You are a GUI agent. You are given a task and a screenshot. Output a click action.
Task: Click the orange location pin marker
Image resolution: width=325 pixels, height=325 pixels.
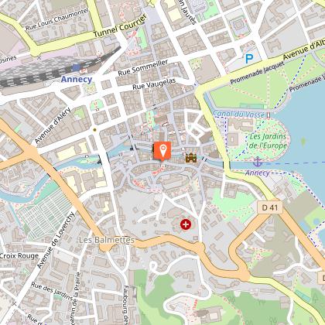pos(162,151)
